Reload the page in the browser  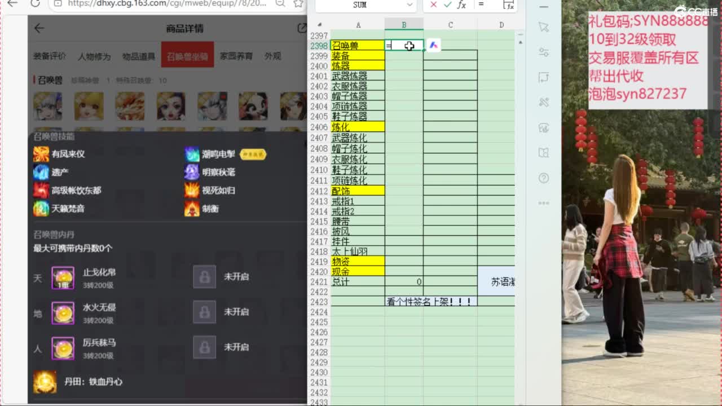click(35, 3)
